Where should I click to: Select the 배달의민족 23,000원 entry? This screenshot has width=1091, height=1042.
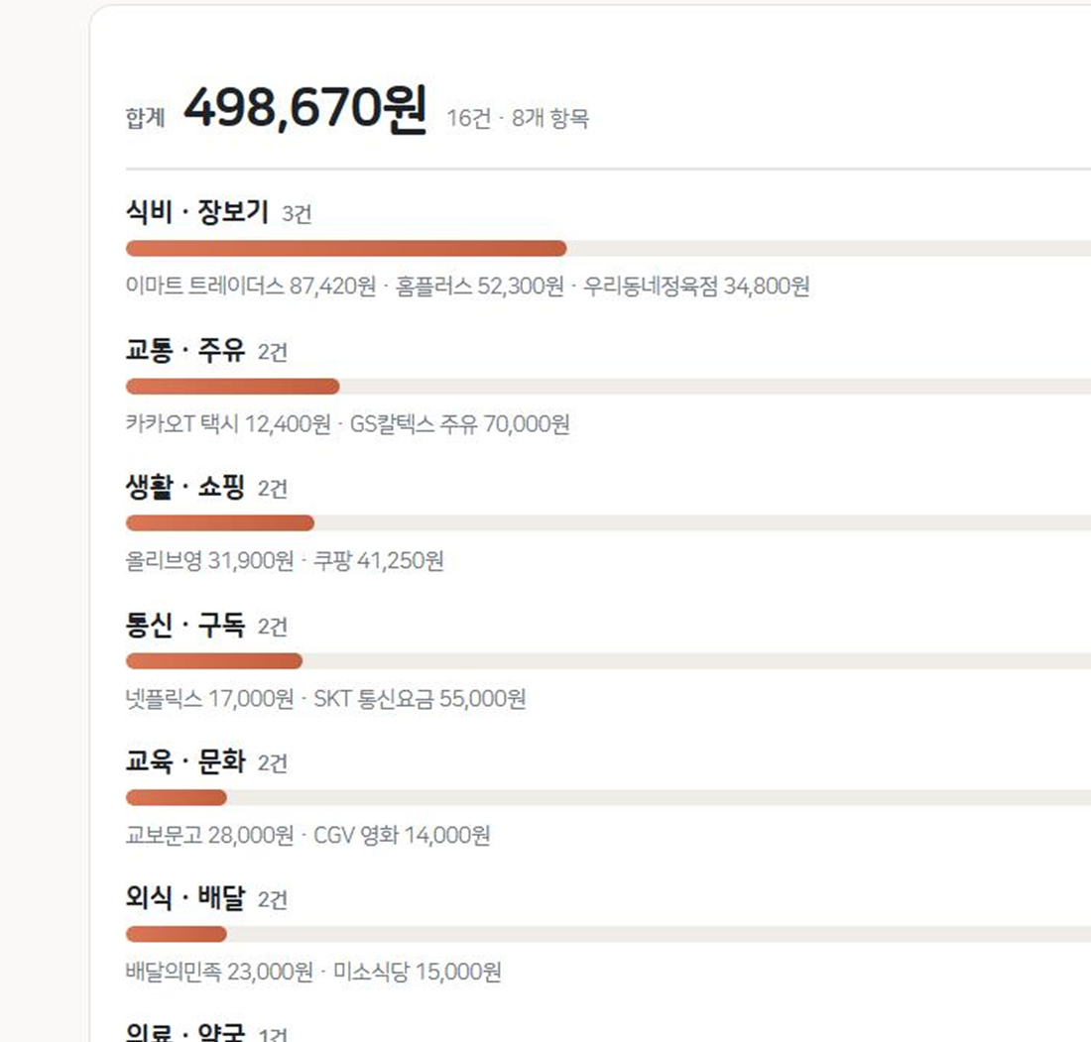coord(219,972)
